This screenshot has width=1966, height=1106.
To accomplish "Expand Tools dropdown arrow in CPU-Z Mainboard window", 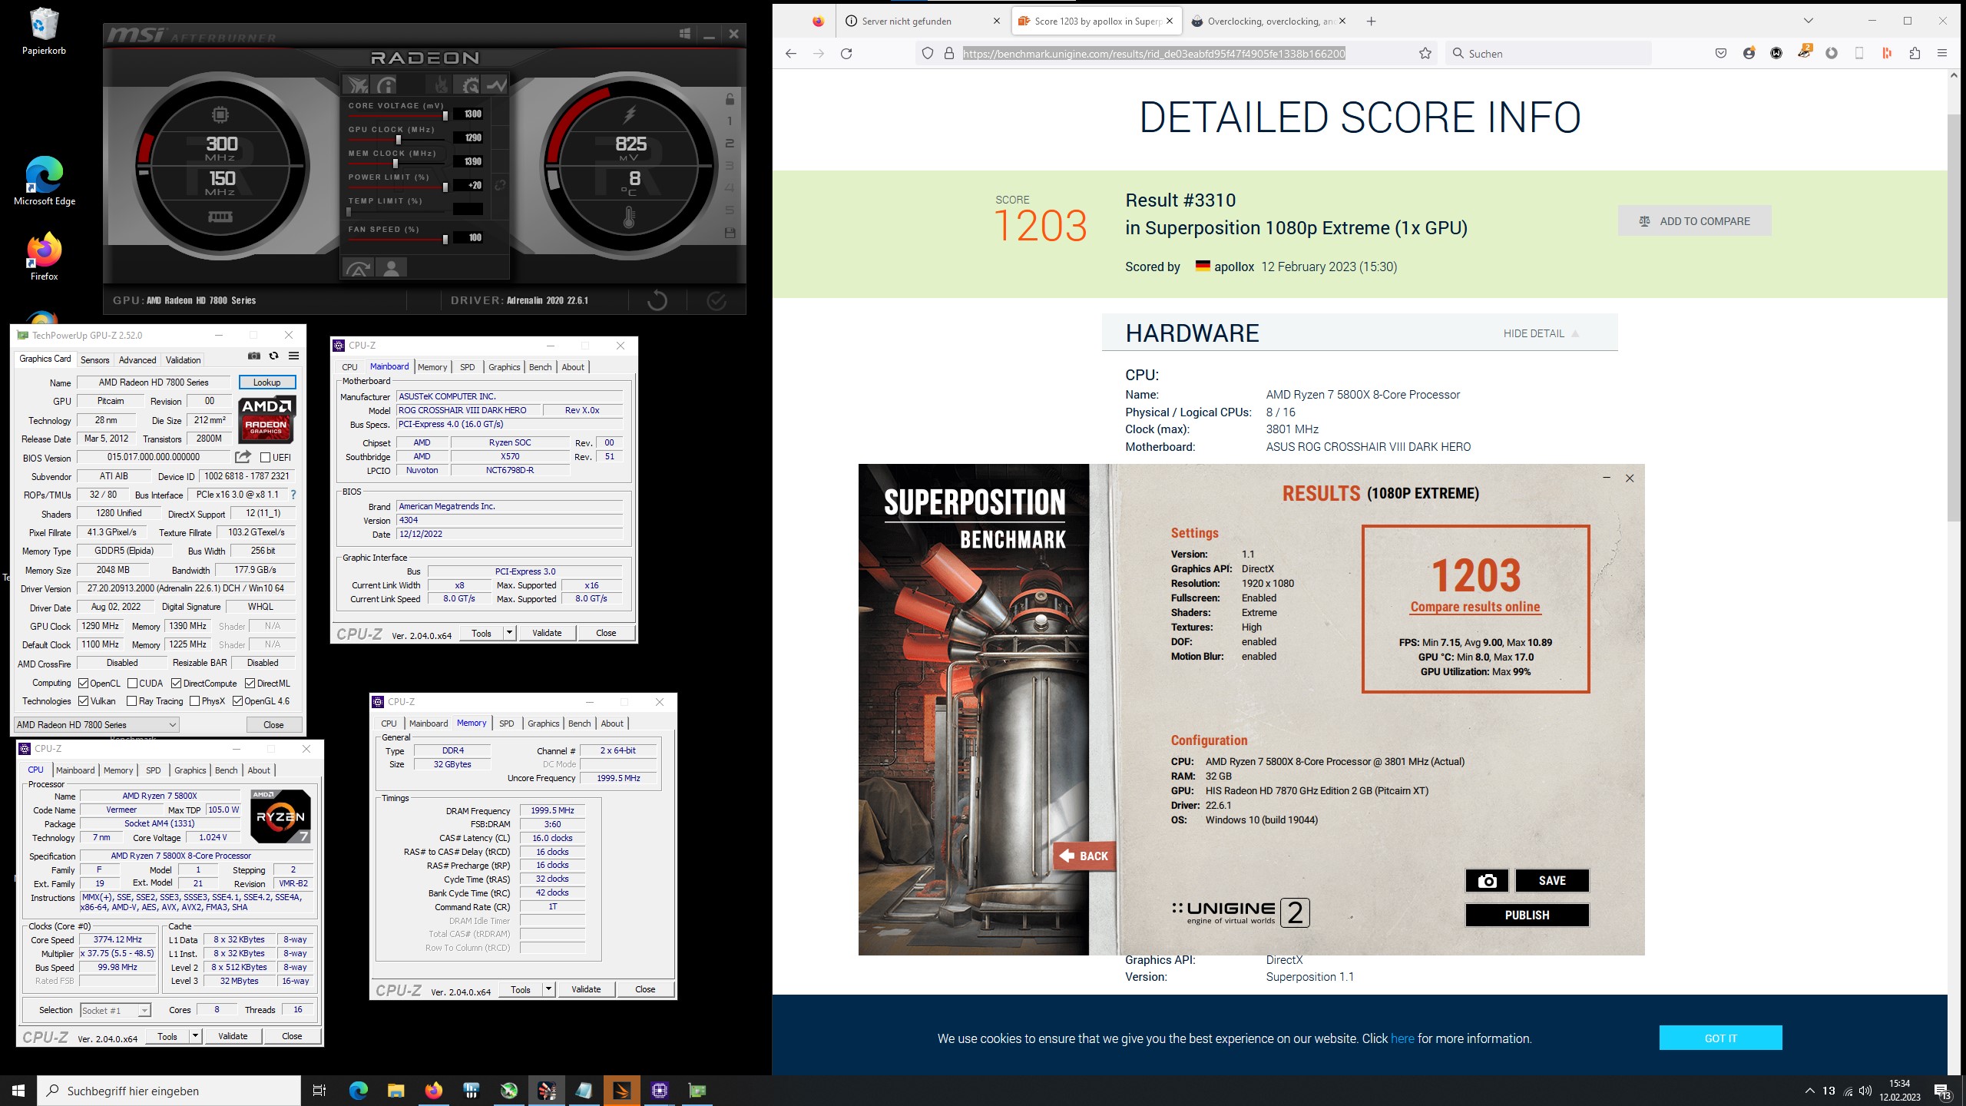I will (509, 633).
